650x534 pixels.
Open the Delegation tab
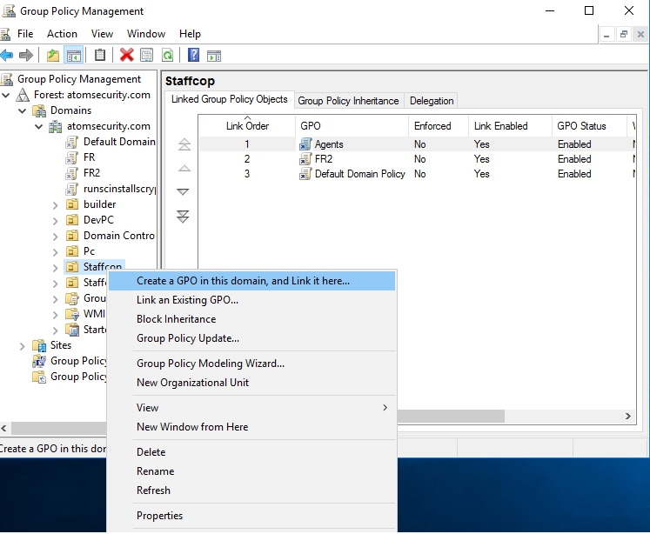pos(431,101)
